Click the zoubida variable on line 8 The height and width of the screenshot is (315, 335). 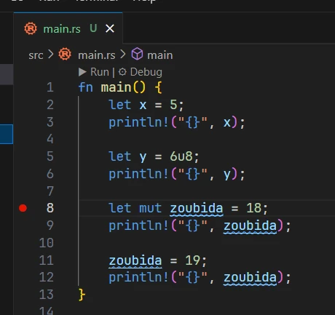[197, 208]
